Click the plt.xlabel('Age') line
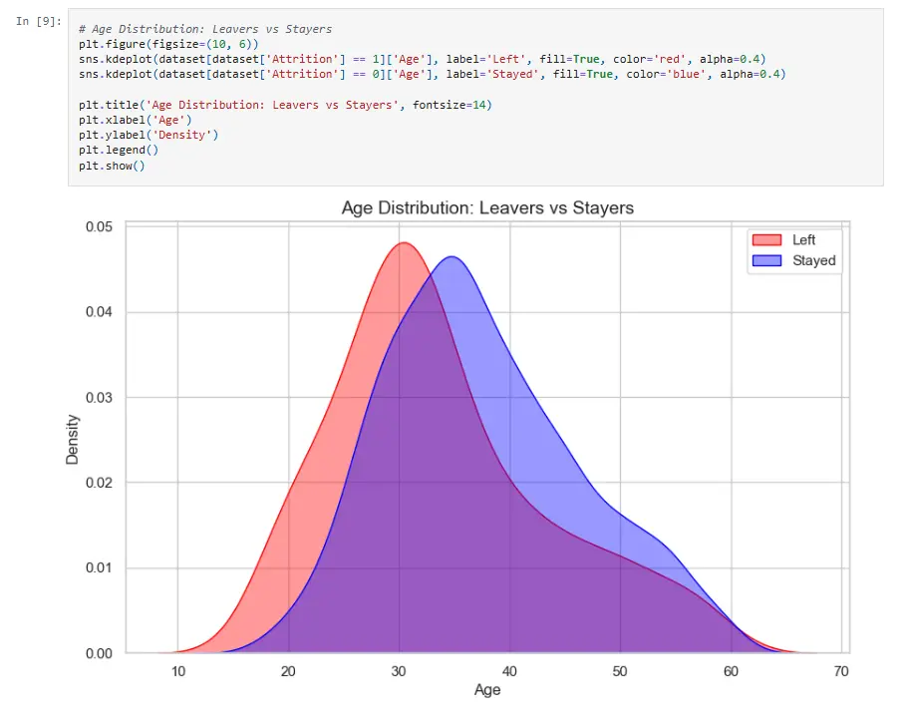 [x=135, y=120]
